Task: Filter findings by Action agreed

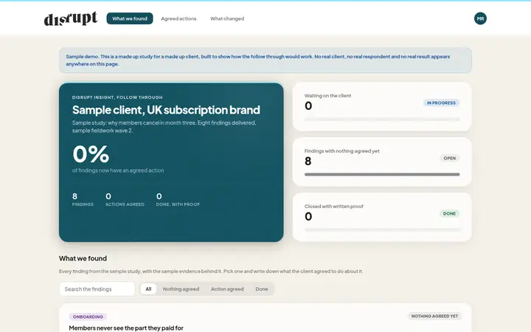Action: (x=227, y=289)
